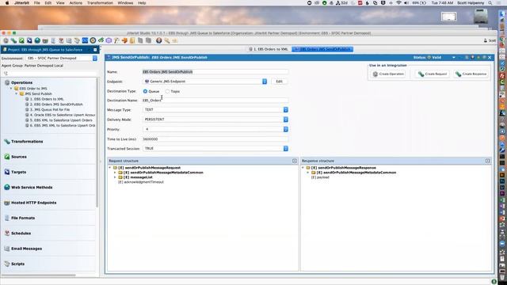Click the Create Operation button
507x285 pixels.
tap(388, 74)
